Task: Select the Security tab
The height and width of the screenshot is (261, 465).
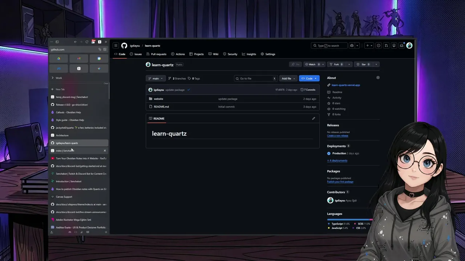Action: (230, 54)
